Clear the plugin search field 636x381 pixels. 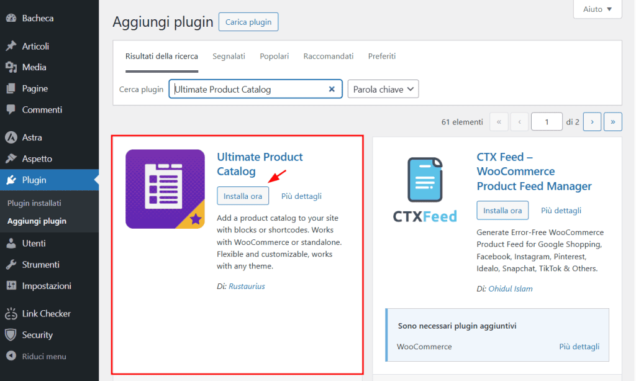click(x=332, y=89)
